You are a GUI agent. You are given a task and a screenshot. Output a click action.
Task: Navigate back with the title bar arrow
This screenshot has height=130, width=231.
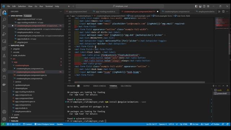coord(69,6)
